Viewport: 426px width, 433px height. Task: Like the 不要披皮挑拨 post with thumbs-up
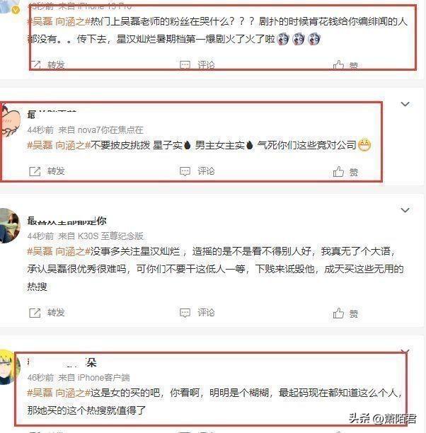(338, 171)
